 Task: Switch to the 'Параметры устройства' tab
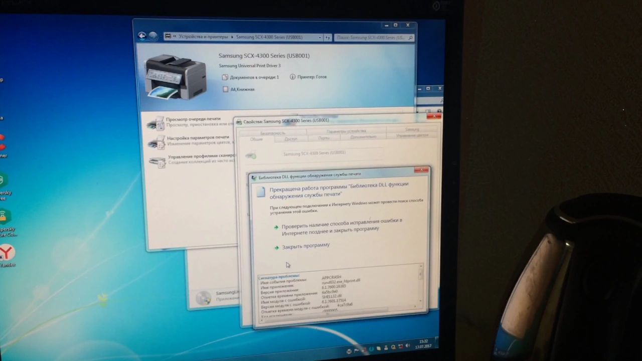coord(346,131)
